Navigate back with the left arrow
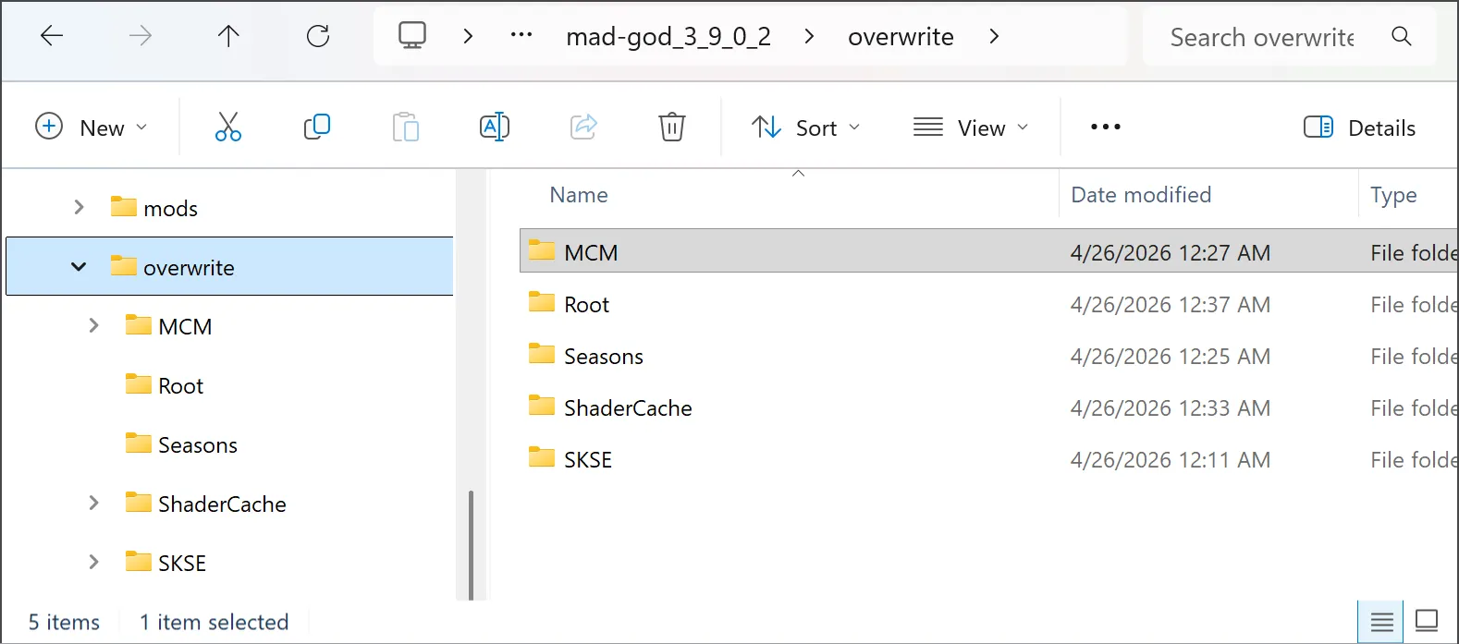 [52, 37]
